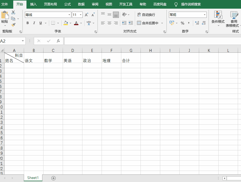This screenshot has height=182, width=241.
Task: Click cell containing 合计
Action: coord(131,58)
